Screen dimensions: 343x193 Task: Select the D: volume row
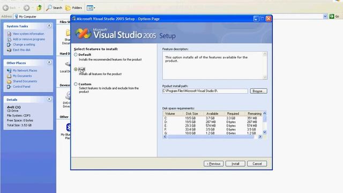click(213, 122)
